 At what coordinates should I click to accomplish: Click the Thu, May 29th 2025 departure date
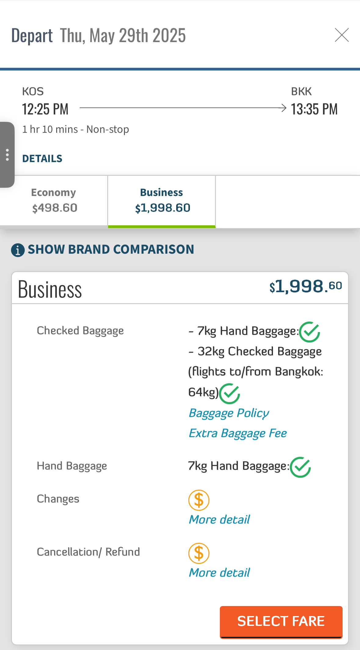[123, 35]
